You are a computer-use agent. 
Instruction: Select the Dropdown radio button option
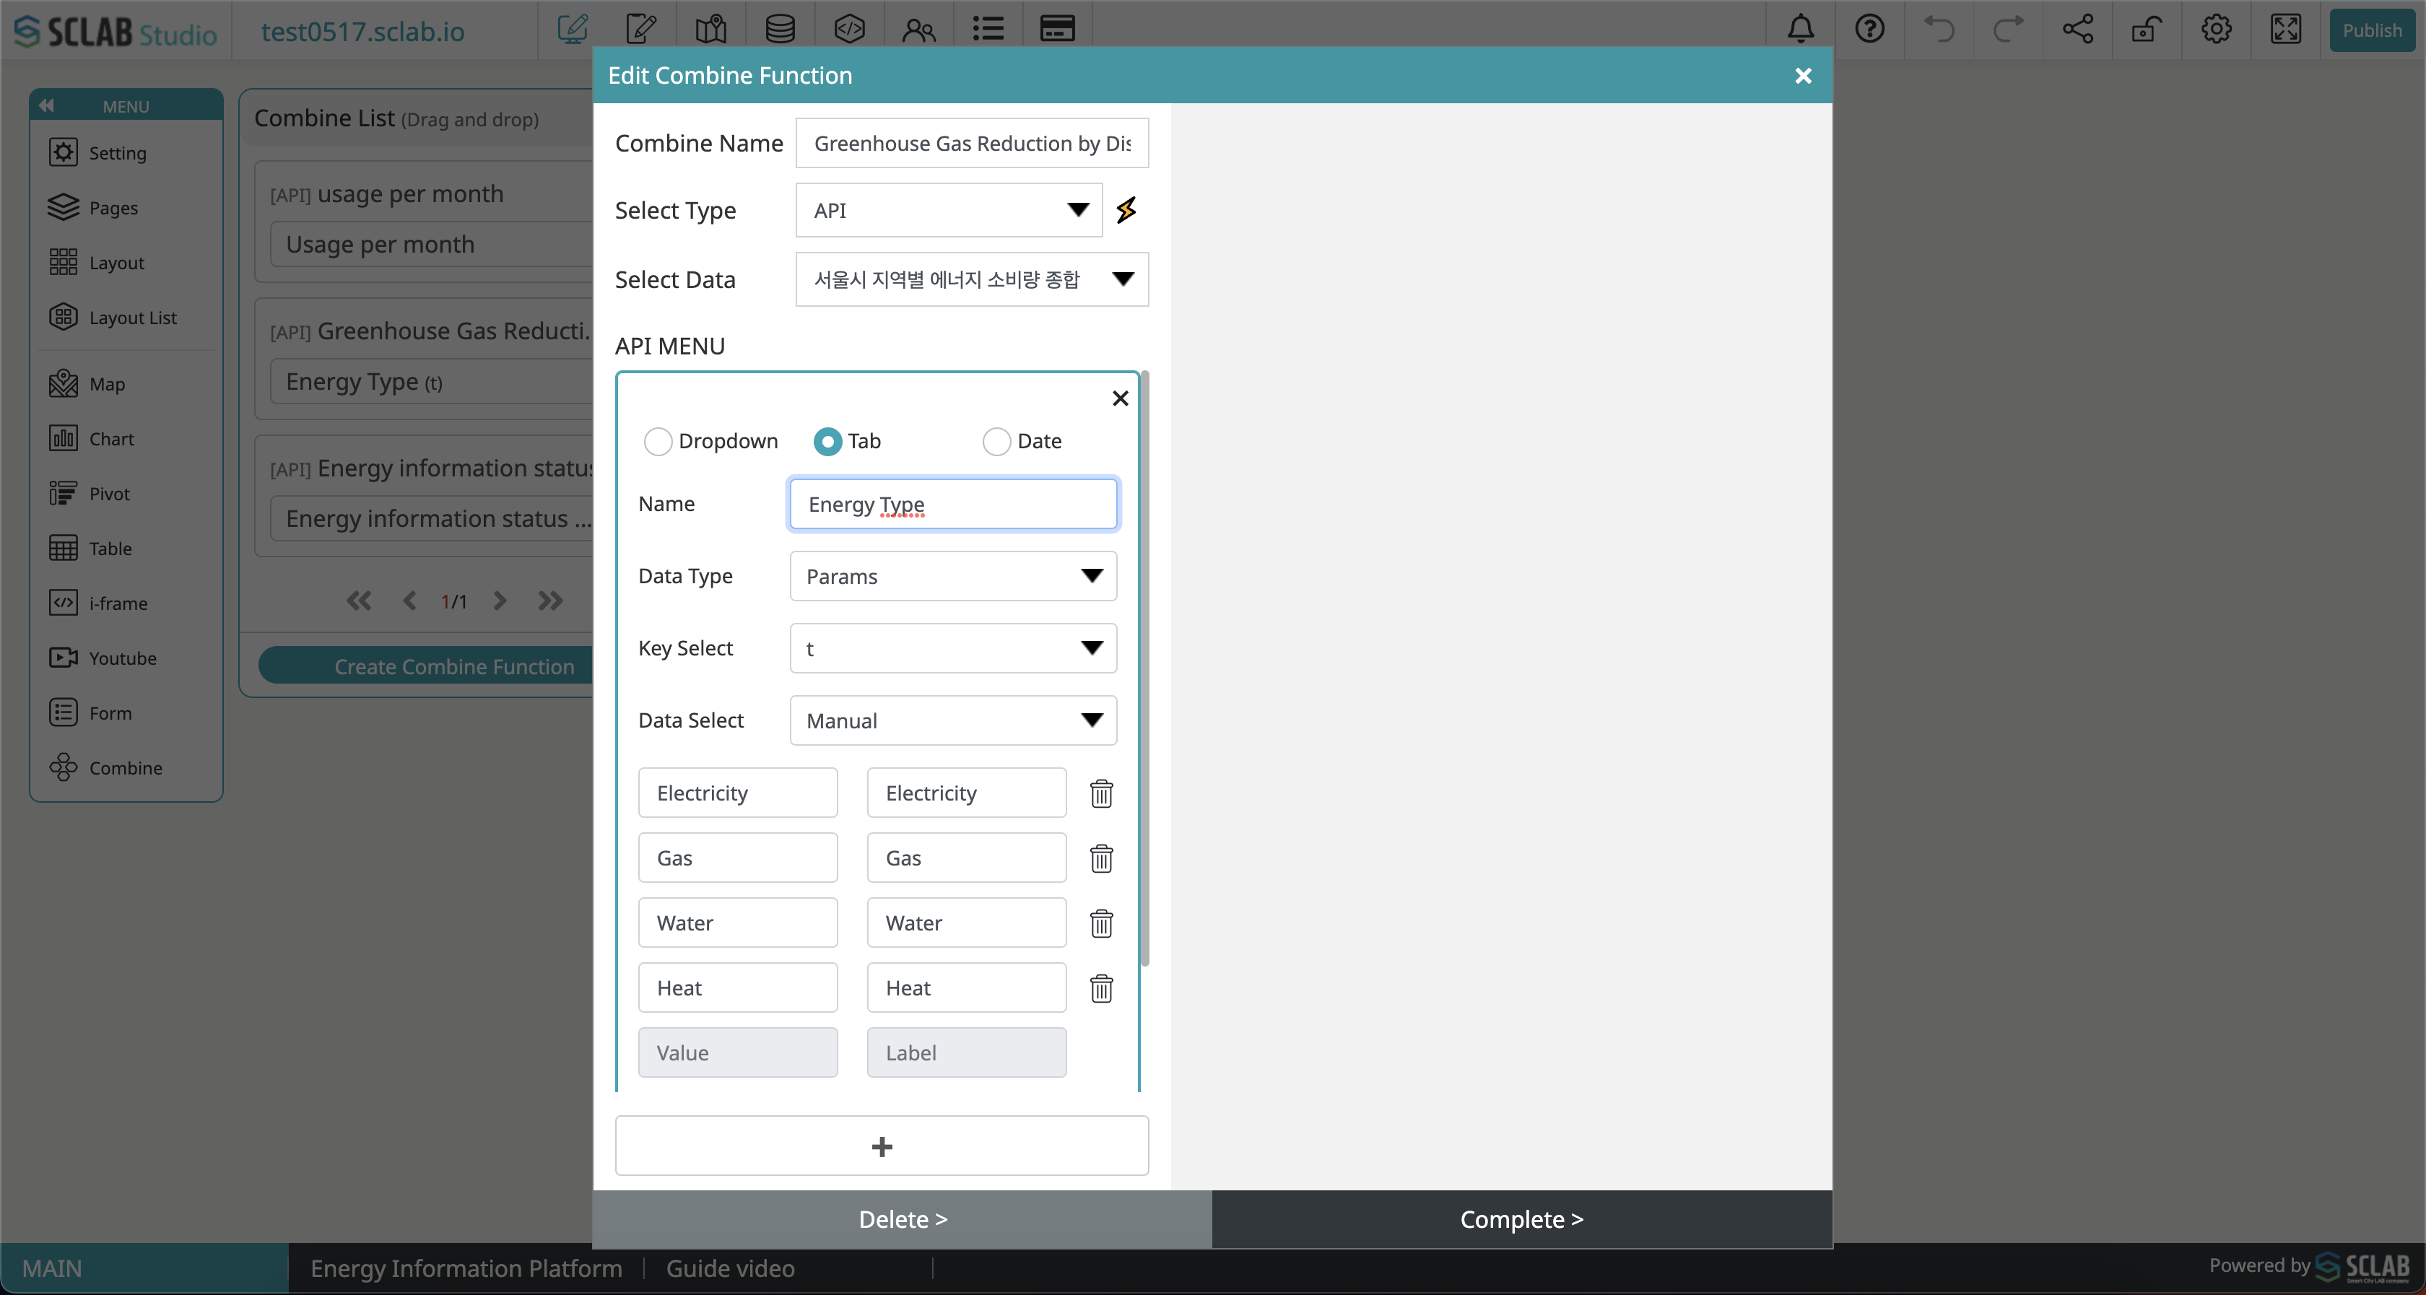tap(656, 441)
